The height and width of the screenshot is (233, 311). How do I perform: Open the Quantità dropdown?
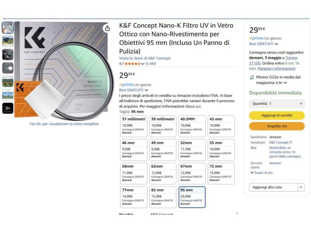(x=277, y=104)
